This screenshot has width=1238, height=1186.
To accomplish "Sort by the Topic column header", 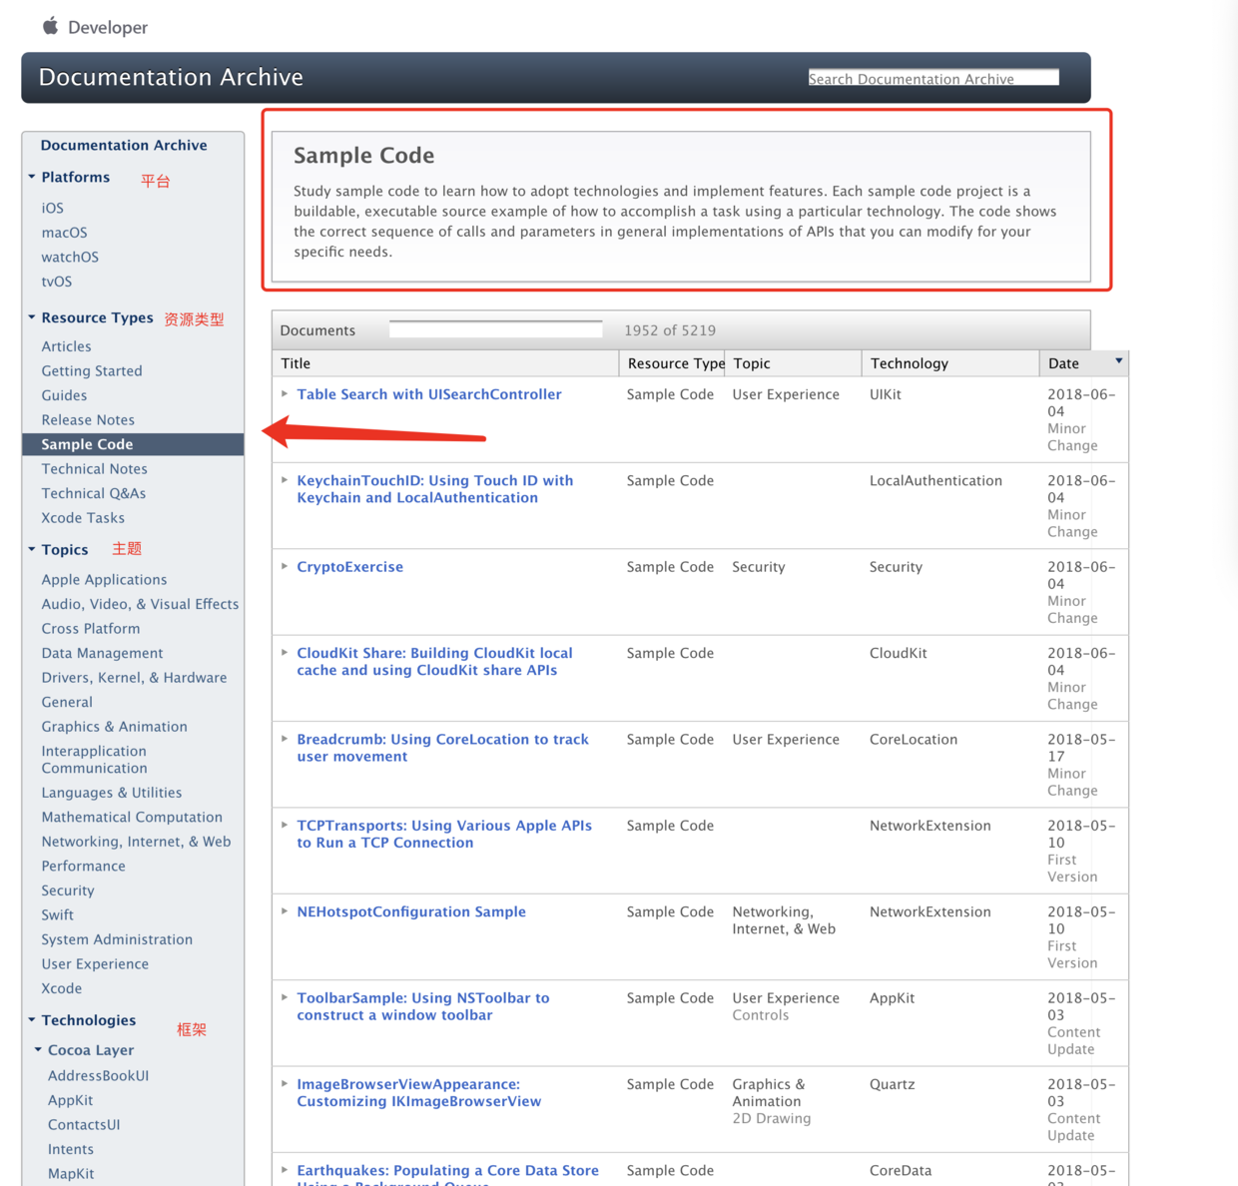I will tap(793, 363).
